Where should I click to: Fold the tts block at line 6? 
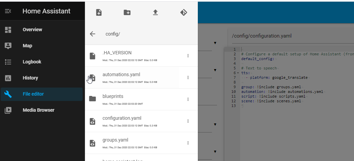tap(238, 73)
